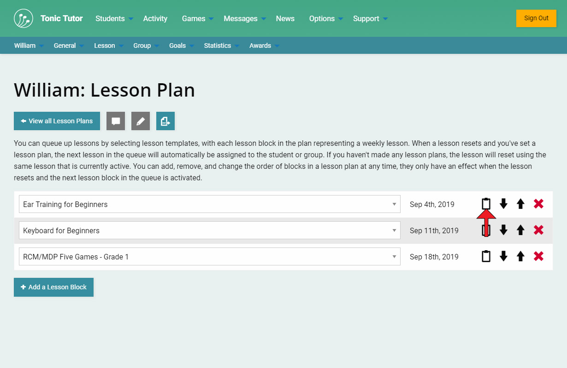567x368 pixels.
Task: Expand the RCM/MDP Five Games dropdown
Action: click(209, 257)
